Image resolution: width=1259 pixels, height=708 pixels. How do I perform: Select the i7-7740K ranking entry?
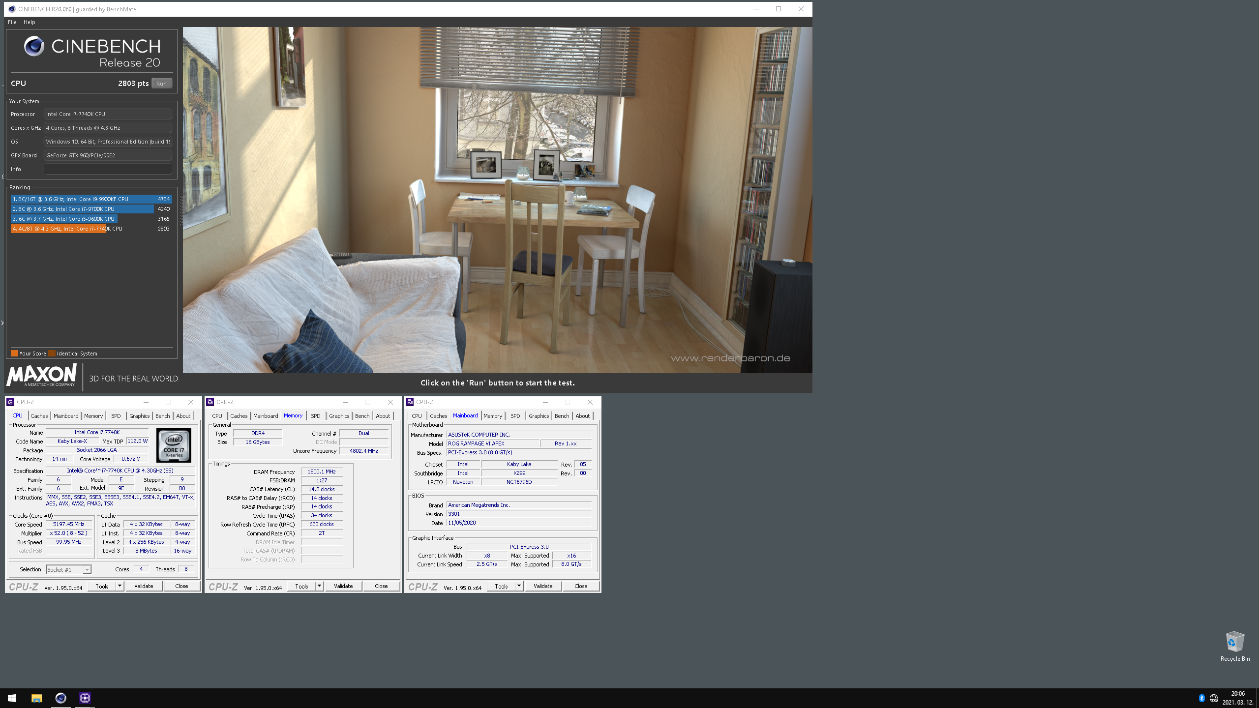91,229
